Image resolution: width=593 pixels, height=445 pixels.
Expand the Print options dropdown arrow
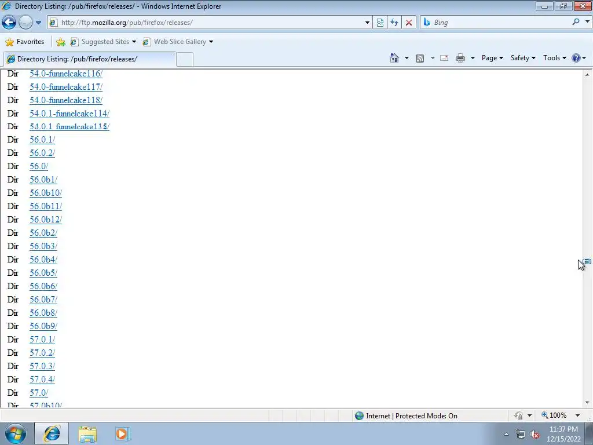point(473,58)
